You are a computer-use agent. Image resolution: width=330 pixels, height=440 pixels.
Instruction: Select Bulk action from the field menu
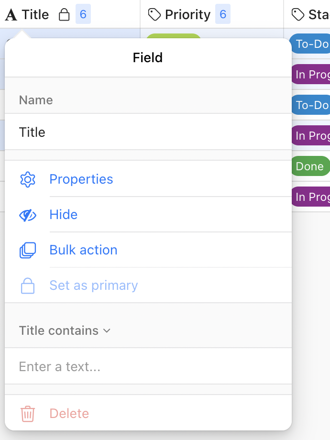(x=83, y=250)
